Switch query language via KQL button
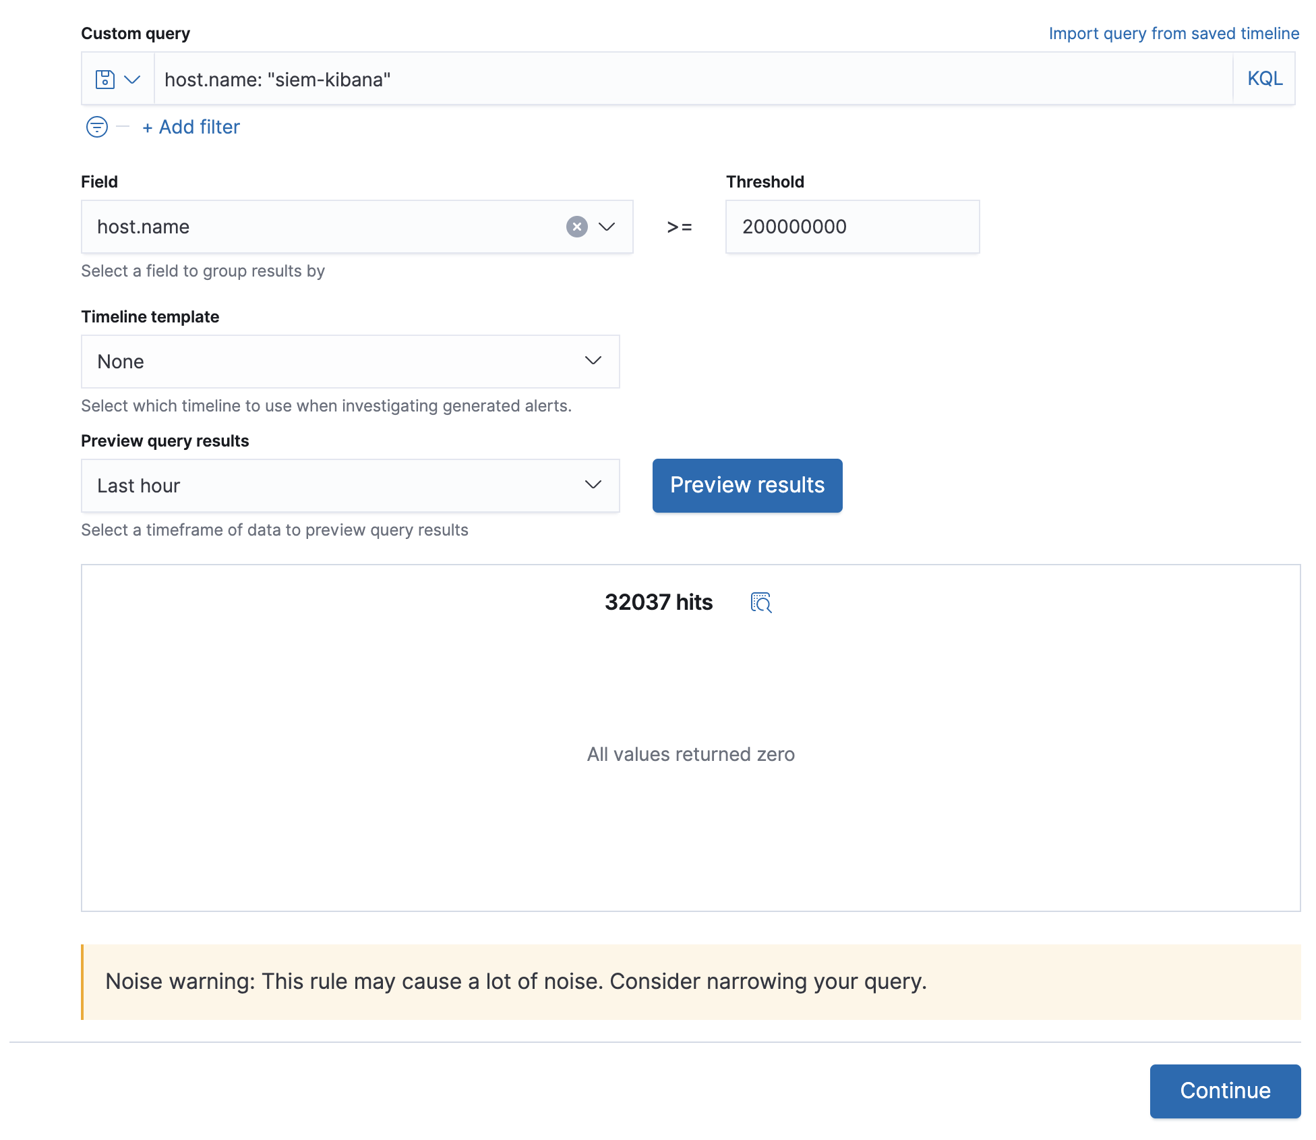The height and width of the screenshot is (1140, 1316). click(x=1264, y=79)
